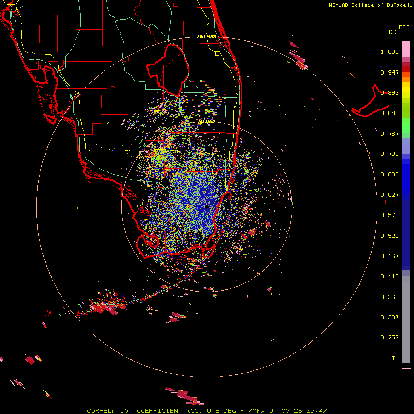This screenshot has width=414, height=414.
Task: Click the 0.253 scale value
Action: 390,338
